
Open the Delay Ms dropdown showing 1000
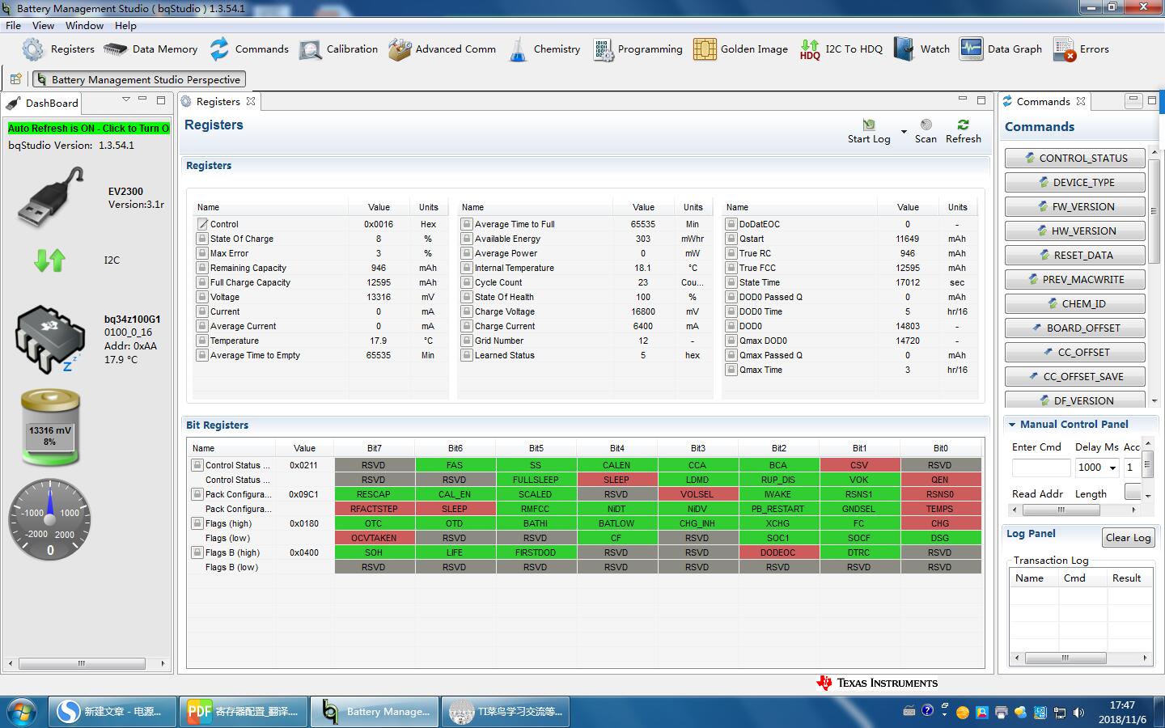click(x=1113, y=468)
